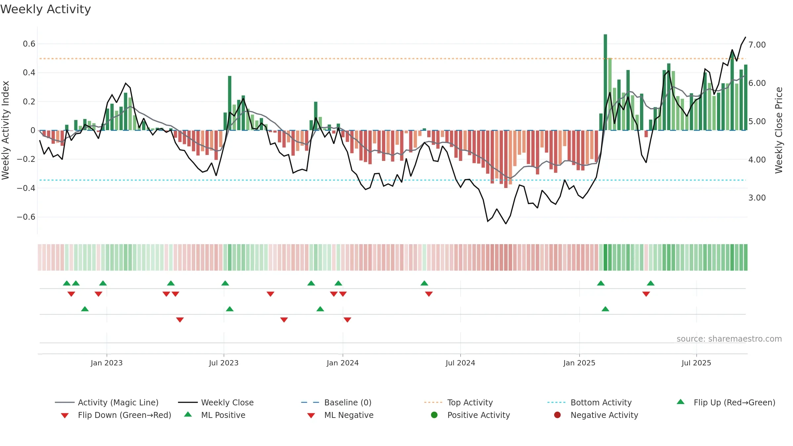This screenshot has width=793, height=446.
Task: Toggle the Activity (Magic Line) legend entry
Action: pyautogui.click(x=107, y=402)
